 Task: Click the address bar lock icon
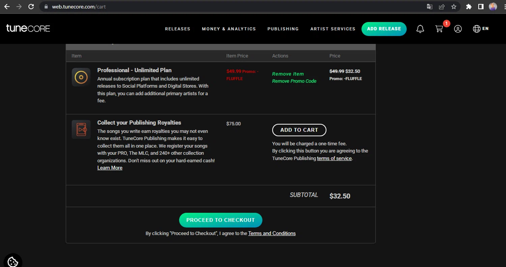pyautogui.click(x=46, y=6)
